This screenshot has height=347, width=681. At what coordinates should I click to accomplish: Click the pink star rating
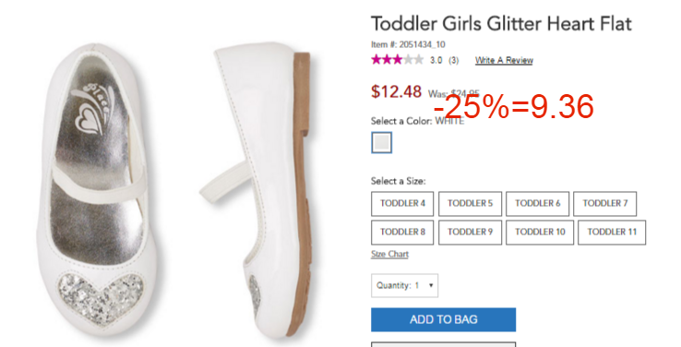point(397,60)
